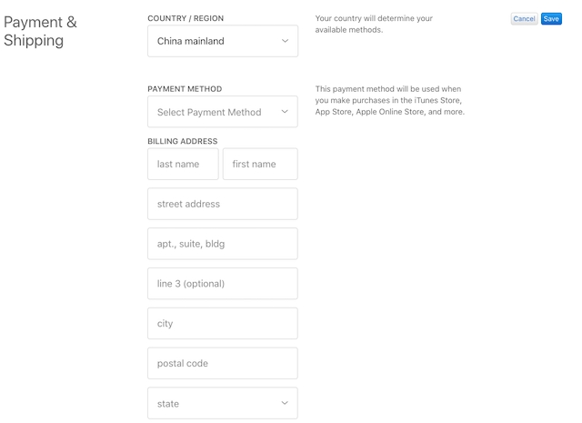Select the apt., suite, bldg field
The height and width of the screenshot is (423, 582).
click(x=222, y=244)
